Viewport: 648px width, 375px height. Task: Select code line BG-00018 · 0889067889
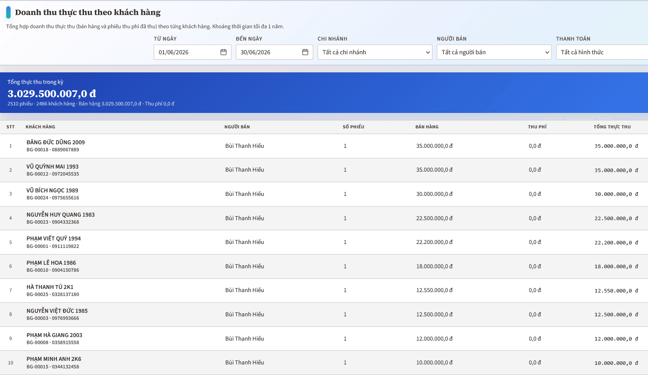point(53,150)
